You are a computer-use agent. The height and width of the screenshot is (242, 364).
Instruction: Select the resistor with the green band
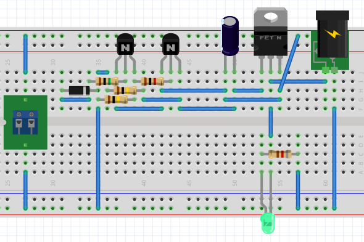(107, 81)
